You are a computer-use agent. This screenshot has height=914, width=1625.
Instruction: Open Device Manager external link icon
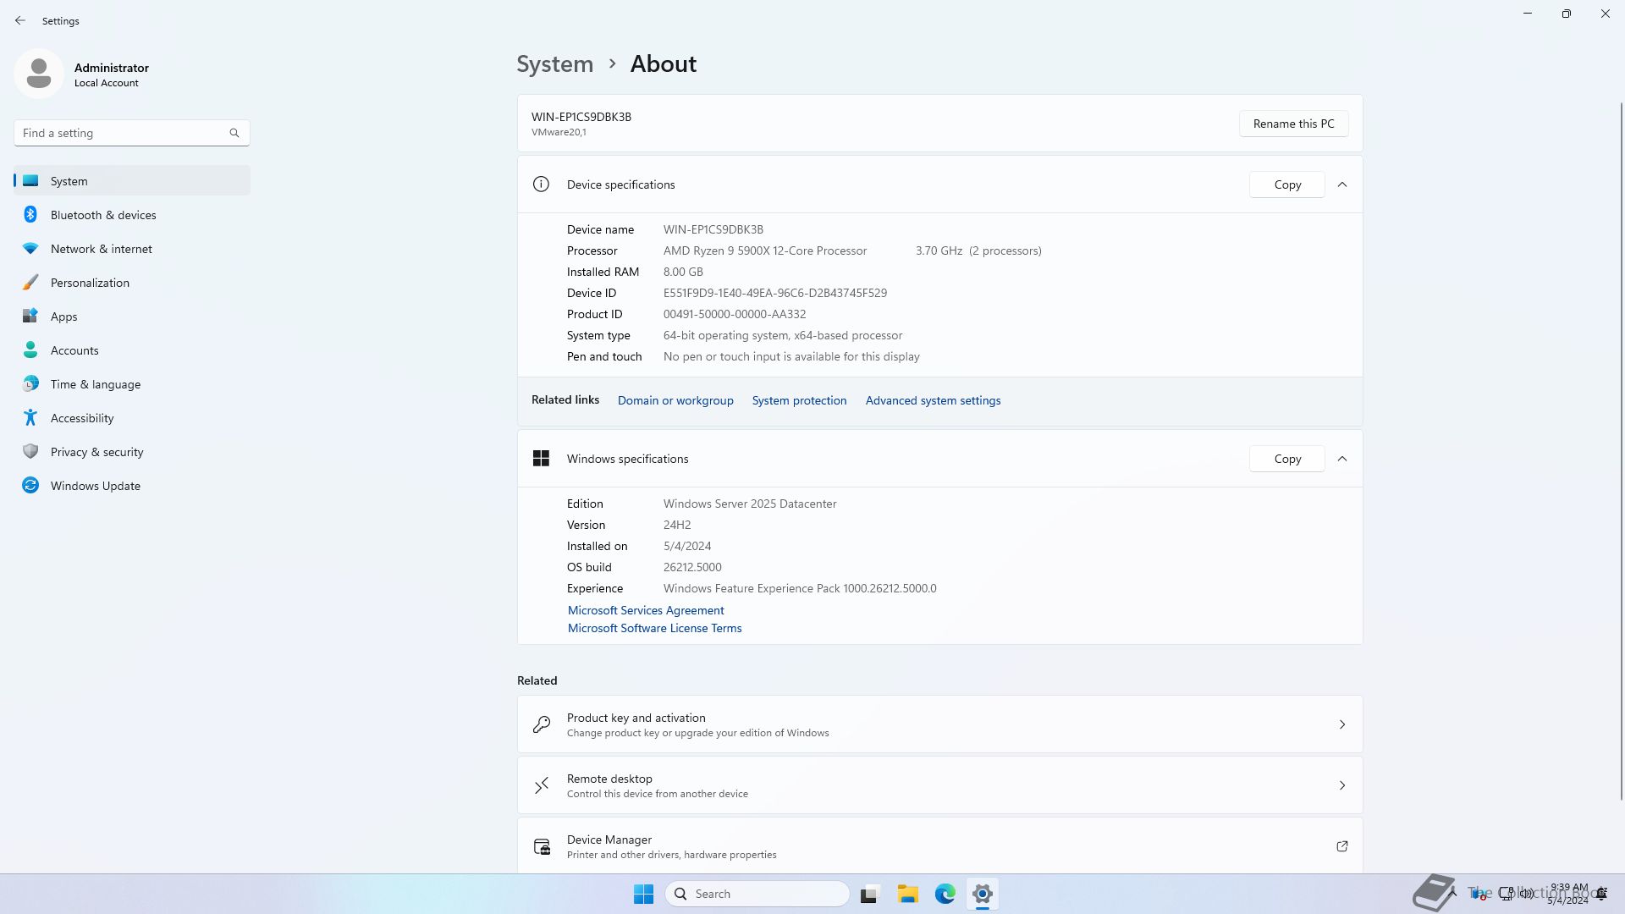[x=1341, y=846]
